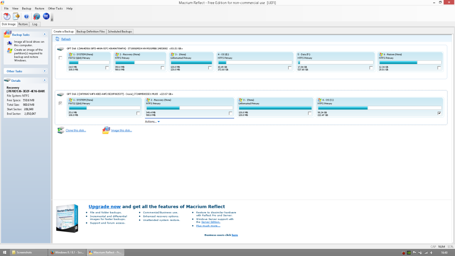This screenshot has width=455, height=256.
Task: Uncheck the OS (C:) partition checkbox
Action: (439, 113)
